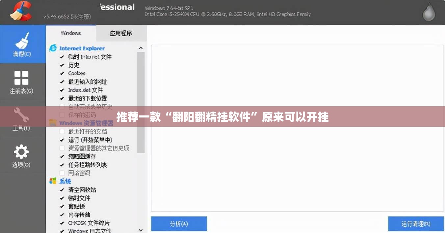Click the Piriform pear icon
Viewport: 445px width, 233px height.
pyautogui.click(x=429, y=13)
